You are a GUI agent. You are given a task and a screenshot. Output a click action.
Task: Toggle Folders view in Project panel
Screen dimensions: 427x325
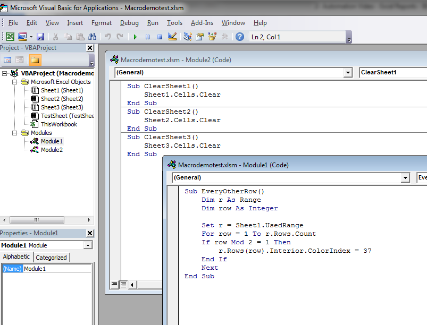pyautogui.click(x=35, y=60)
